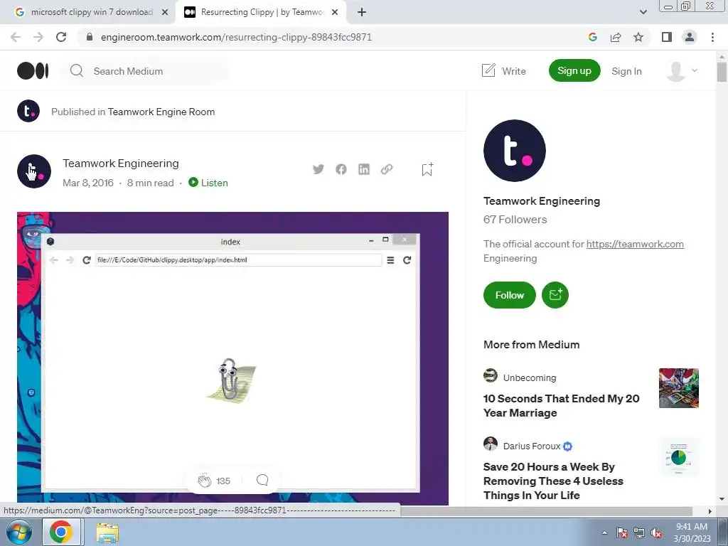Image resolution: width=728 pixels, height=546 pixels.
Task: Click the Sign In link
Action: (626, 71)
